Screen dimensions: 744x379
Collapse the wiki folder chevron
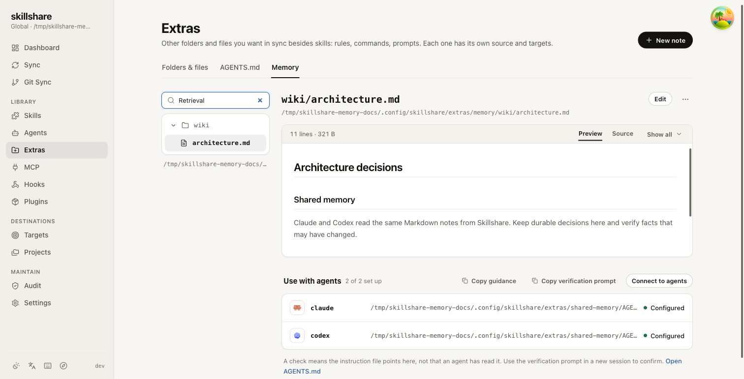point(173,125)
